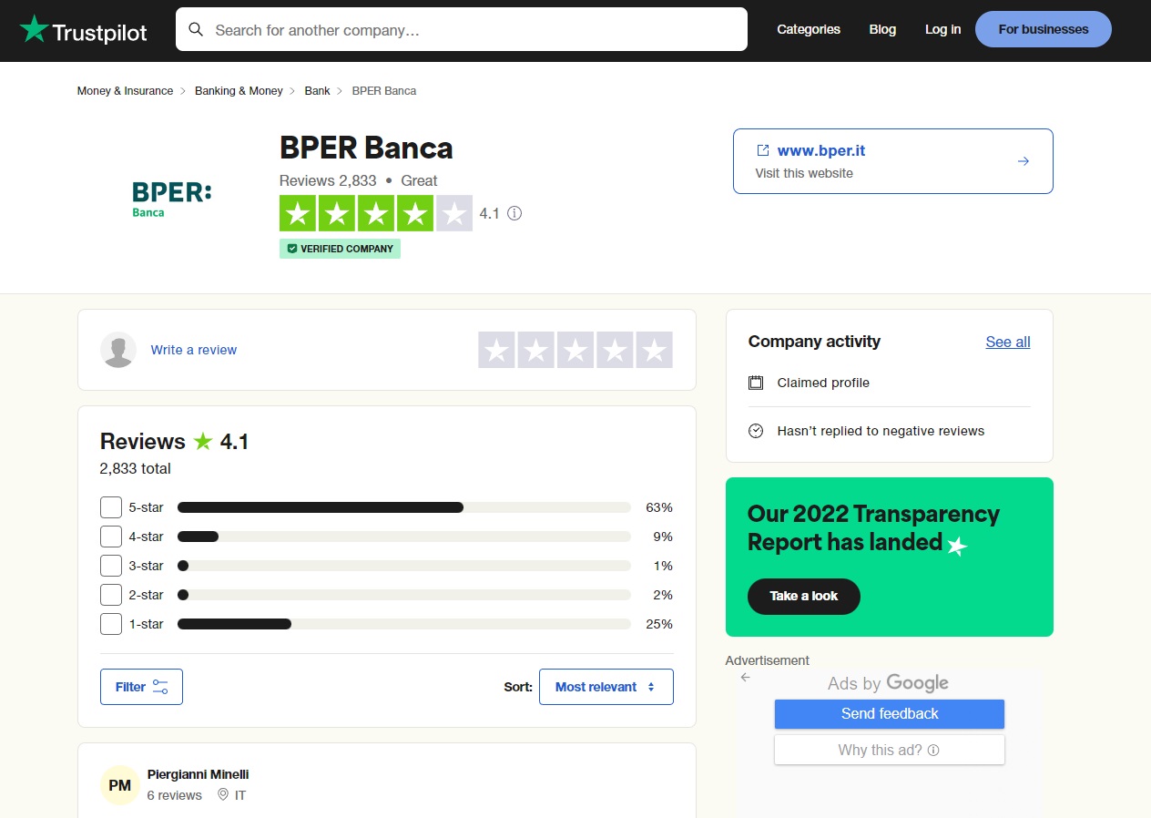Select the first star in the review rating
The height and width of the screenshot is (818, 1151).
coord(497,350)
